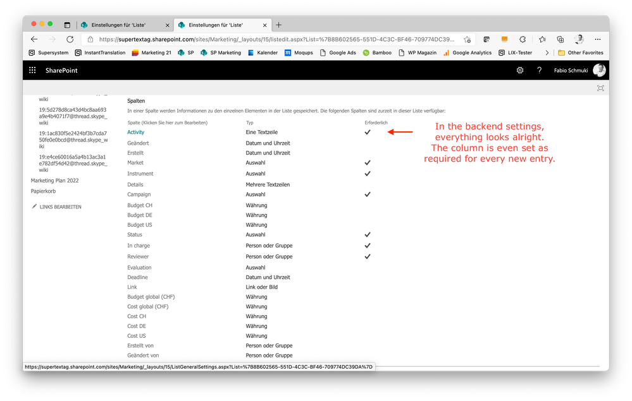Edit the Campaign column
The height and width of the screenshot is (401, 632).
(139, 195)
